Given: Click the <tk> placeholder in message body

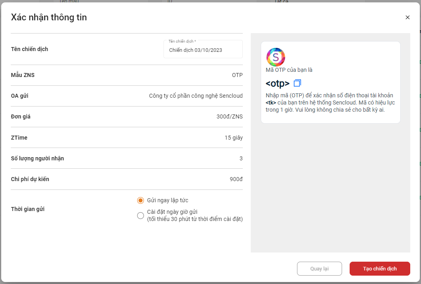Looking at the screenshot, I should 271,103.
